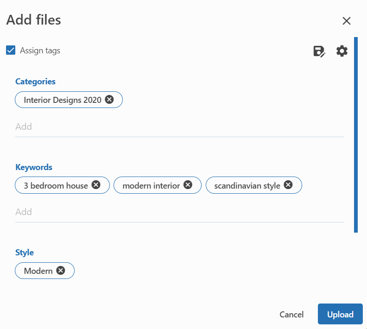Screen dimensions: 367x329
Task: Select the modern interior chip label
Action: [x=151, y=185]
